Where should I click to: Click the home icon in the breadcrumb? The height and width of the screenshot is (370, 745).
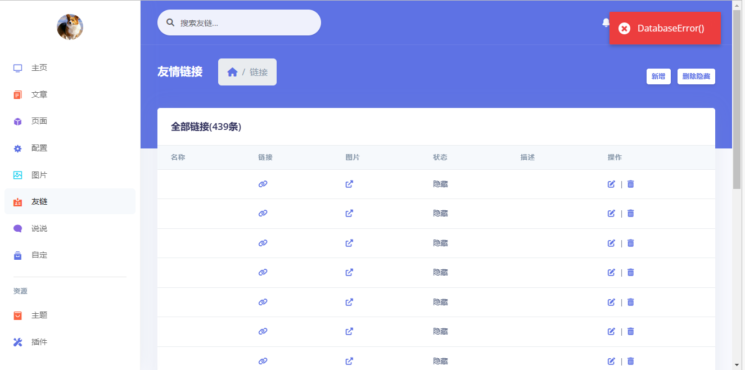point(232,71)
